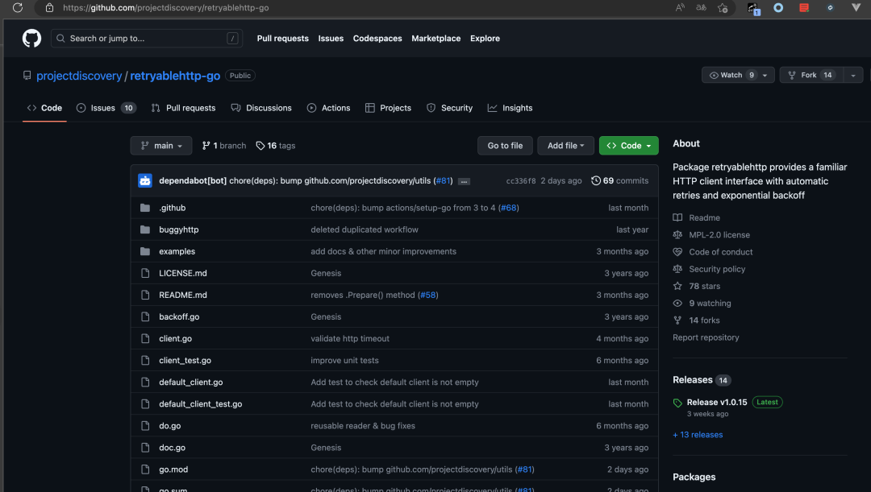Image resolution: width=871 pixels, height=492 pixels.
Task: Open the default_client.go file
Action: 190,382
